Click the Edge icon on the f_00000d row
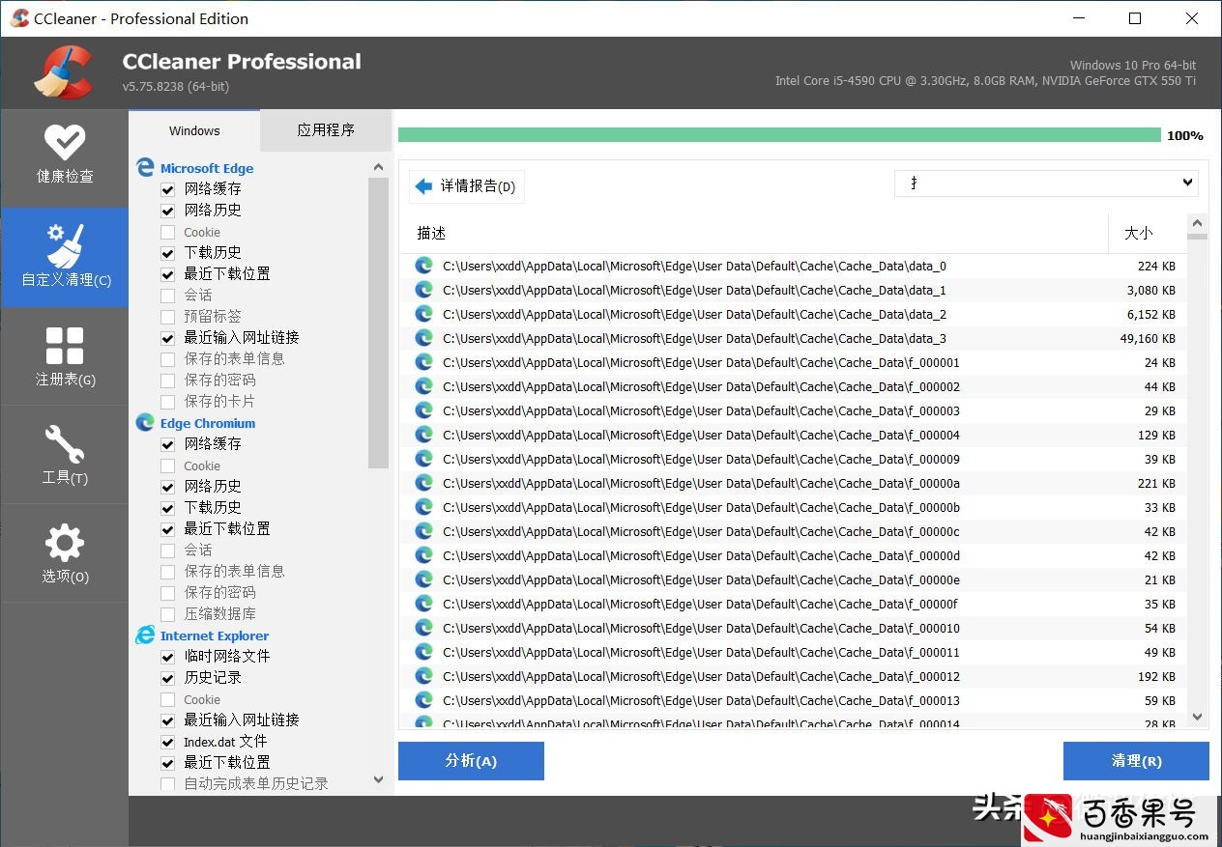This screenshot has width=1222, height=847. (x=423, y=555)
